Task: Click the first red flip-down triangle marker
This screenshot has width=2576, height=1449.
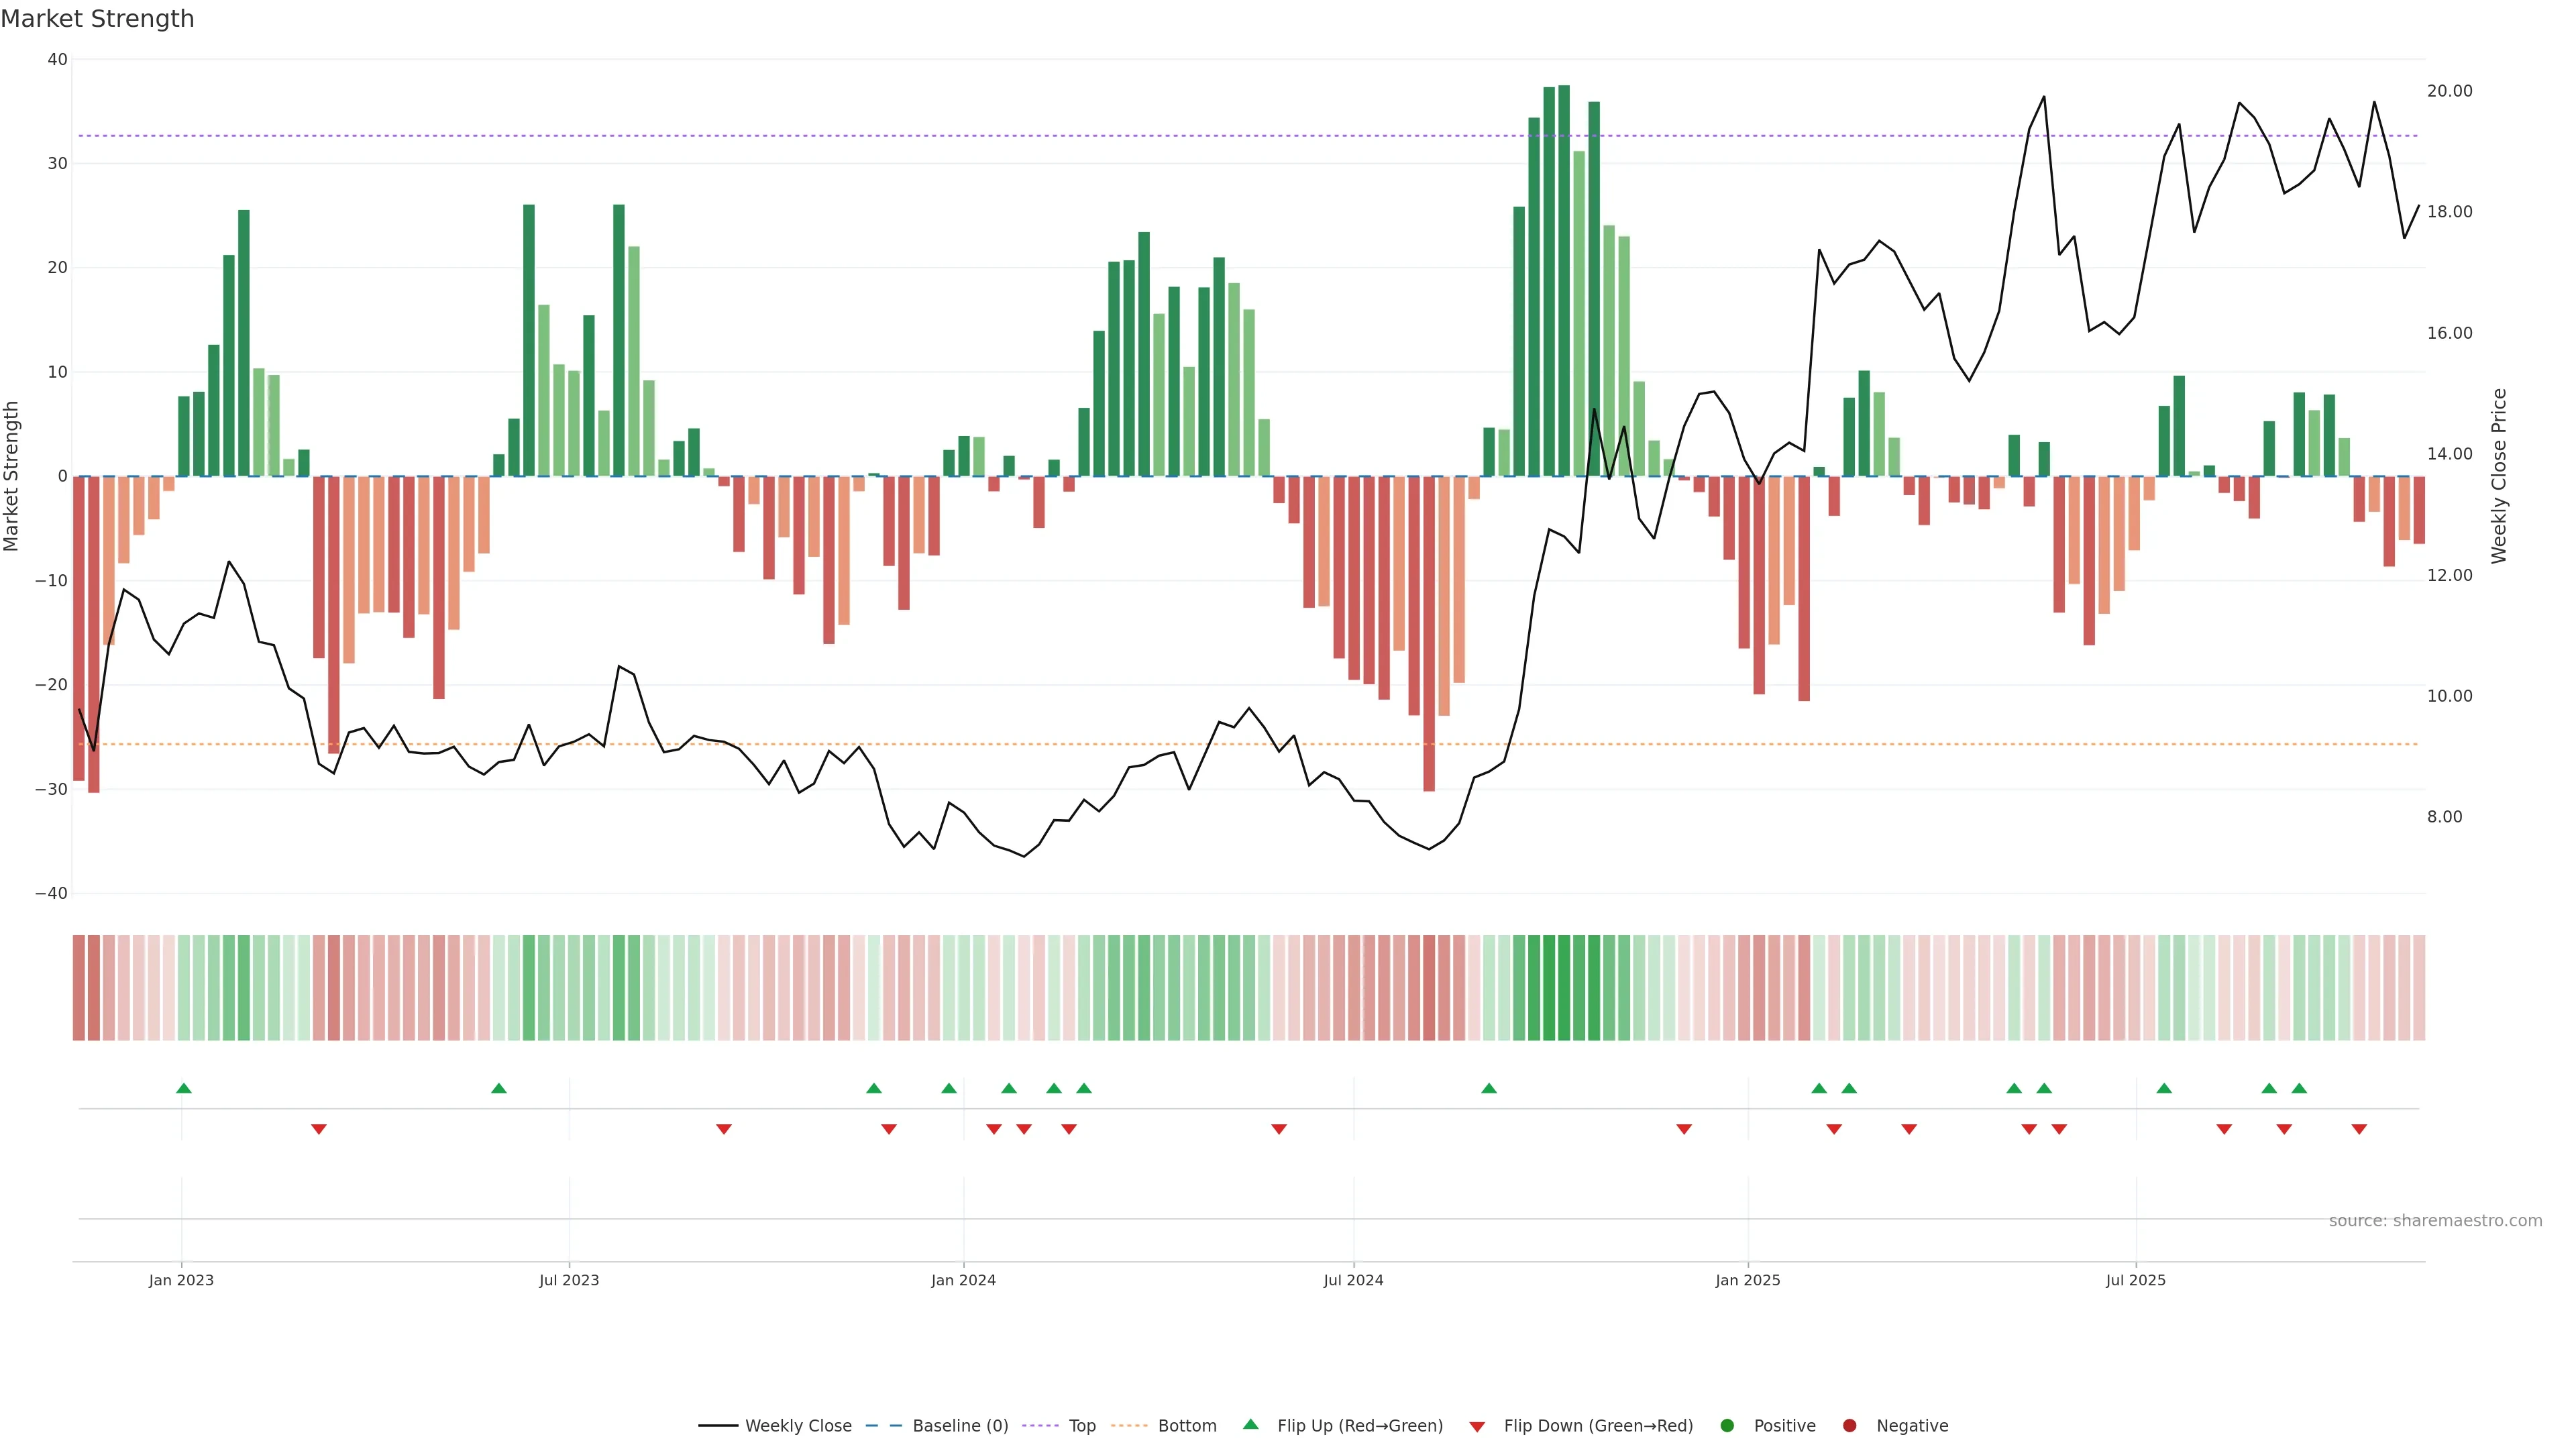Action: tap(319, 1129)
